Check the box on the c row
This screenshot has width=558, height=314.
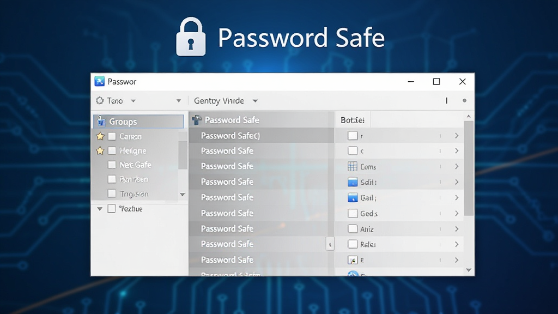coord(353,150)
